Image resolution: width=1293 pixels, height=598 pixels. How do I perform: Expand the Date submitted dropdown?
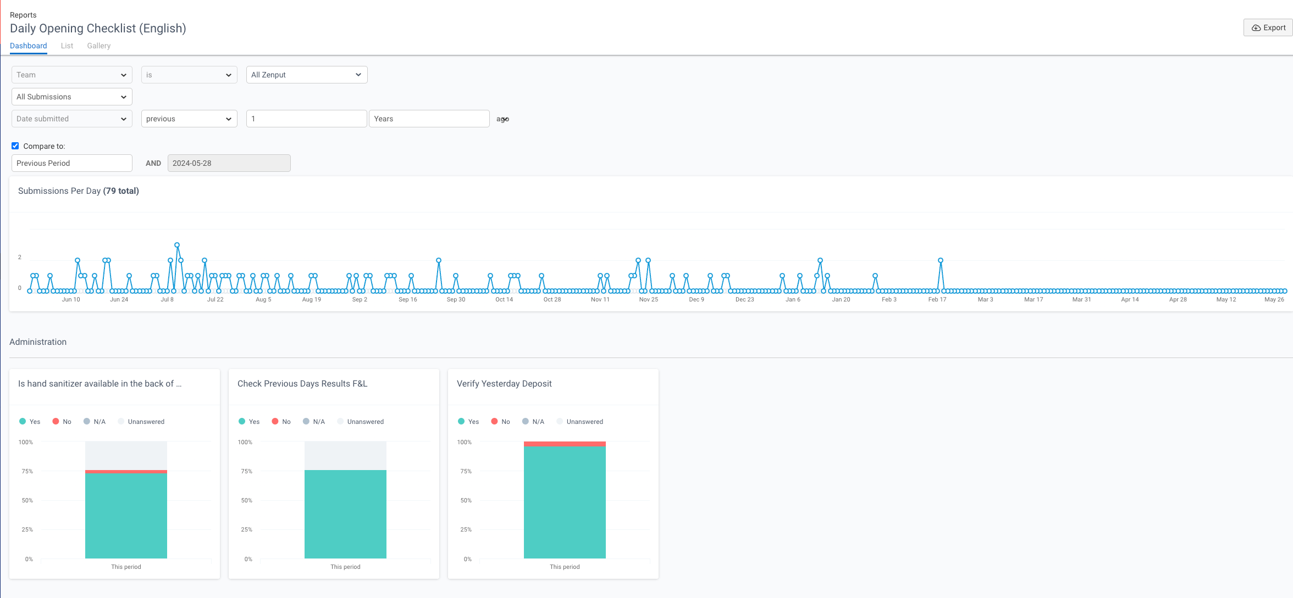pyautogui.click(x=71, y=119)
